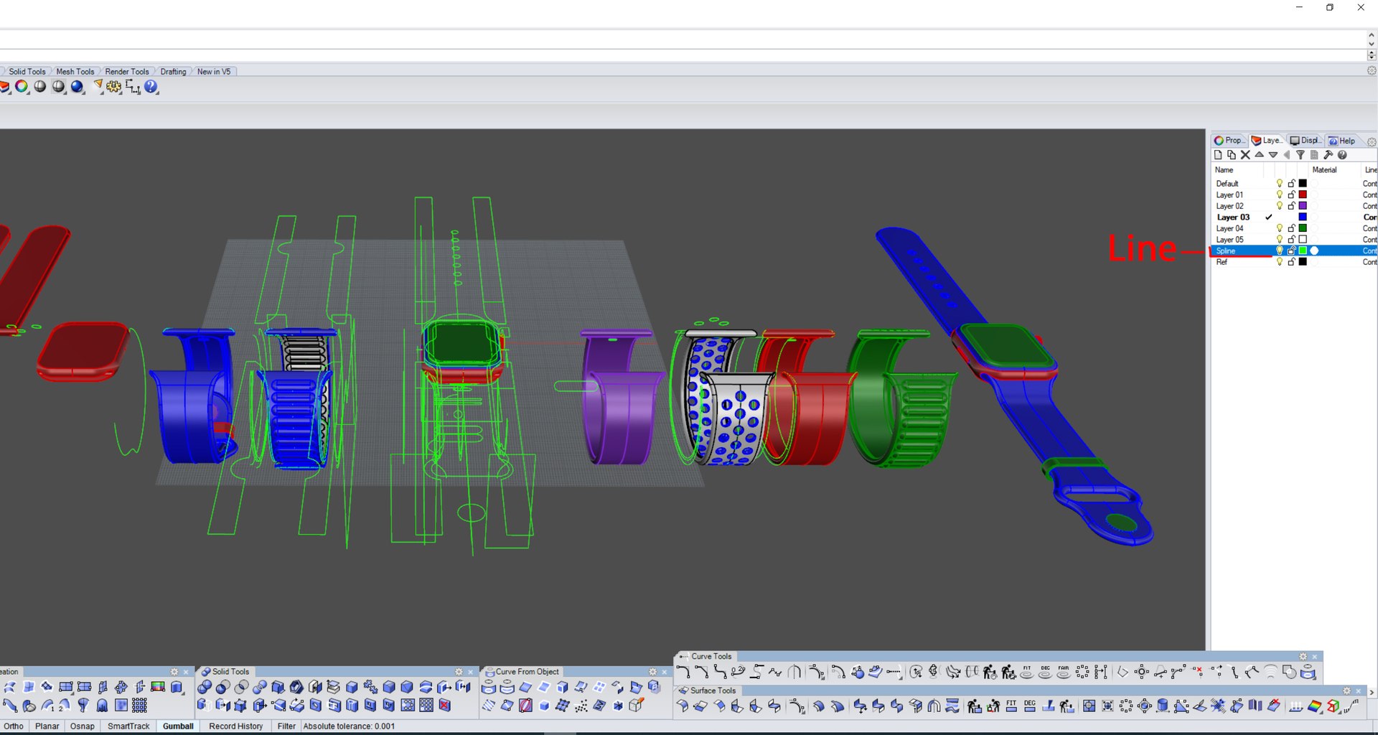
Task: Open the gear options icon in the top toolbar
Action: coord(114,87)
